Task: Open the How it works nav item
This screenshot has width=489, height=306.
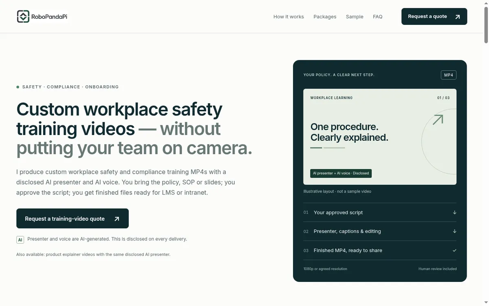Action: point(289,17)
